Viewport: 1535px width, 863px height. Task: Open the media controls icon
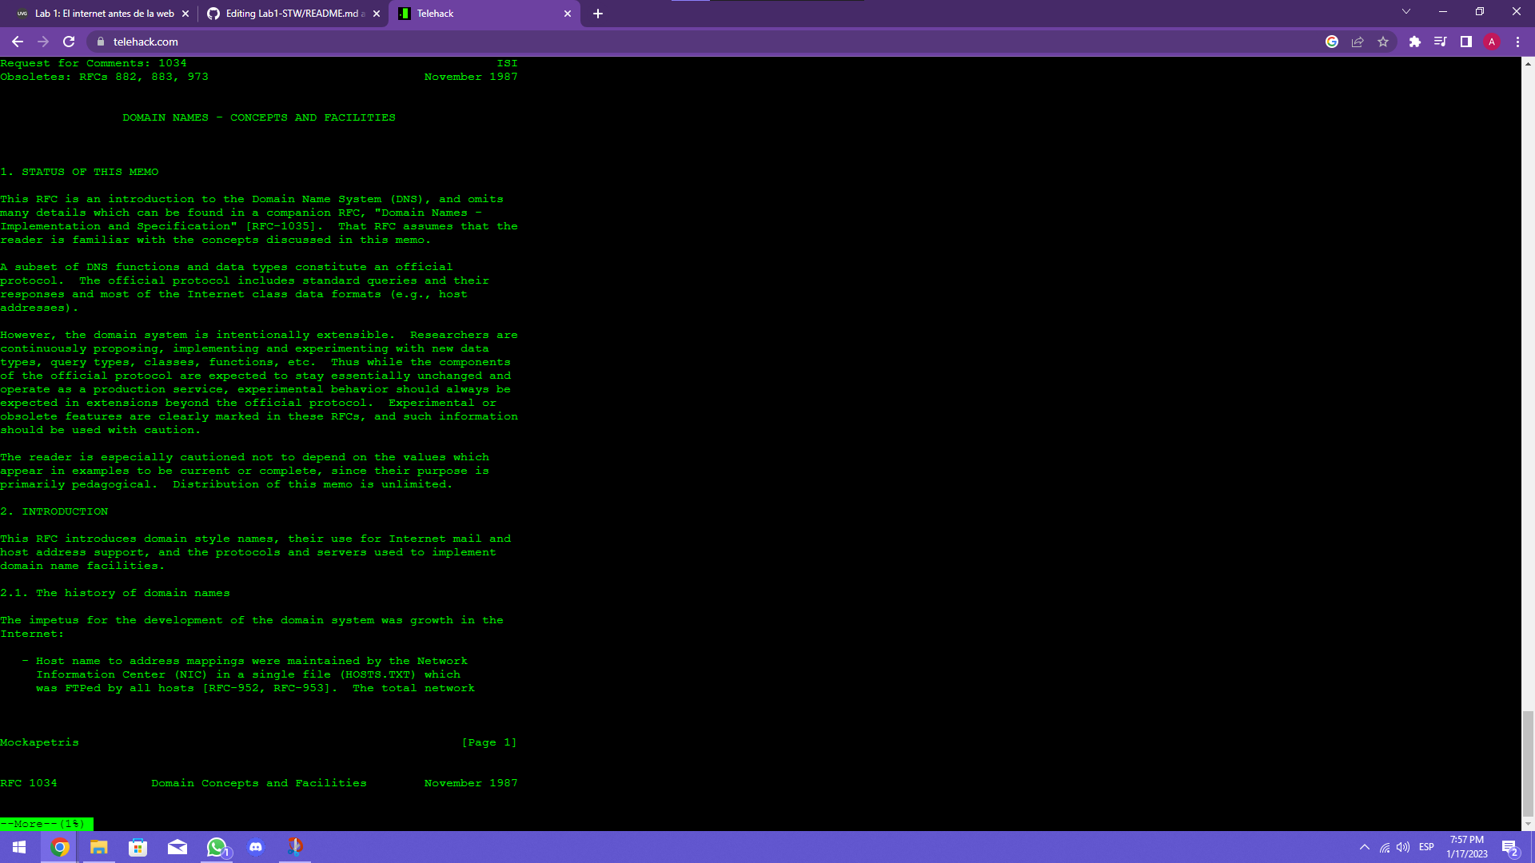tap(1440, 42)
